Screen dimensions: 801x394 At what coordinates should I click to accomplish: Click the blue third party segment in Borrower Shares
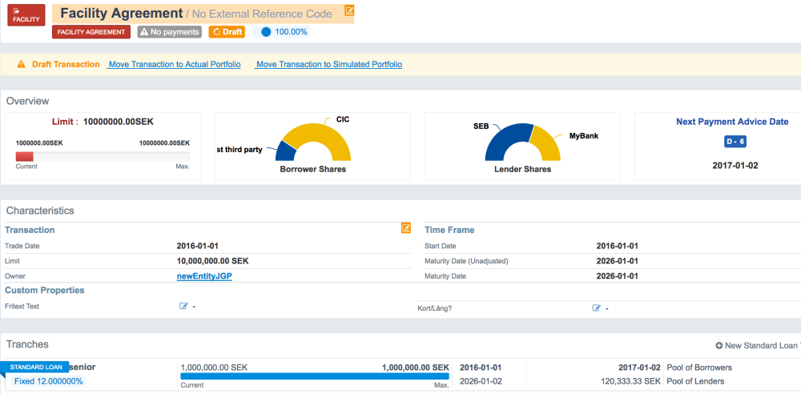(285, 151)
